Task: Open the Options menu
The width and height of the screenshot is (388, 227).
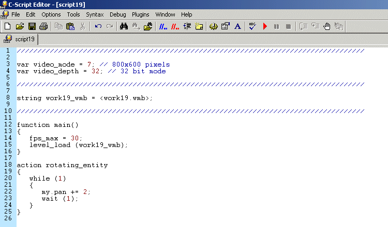Action: [x=51, y=14]
